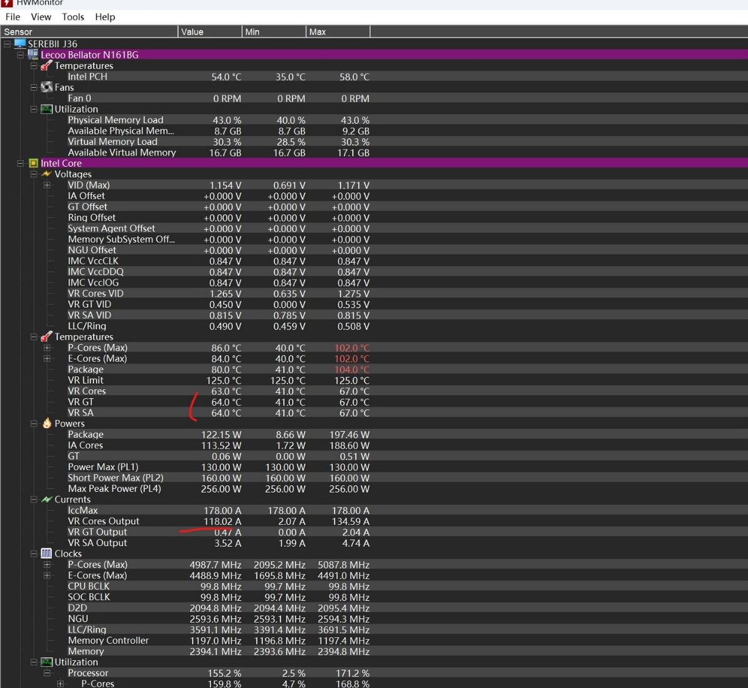Click the HWMonitor app icon in title bar

tap(7, 3)
